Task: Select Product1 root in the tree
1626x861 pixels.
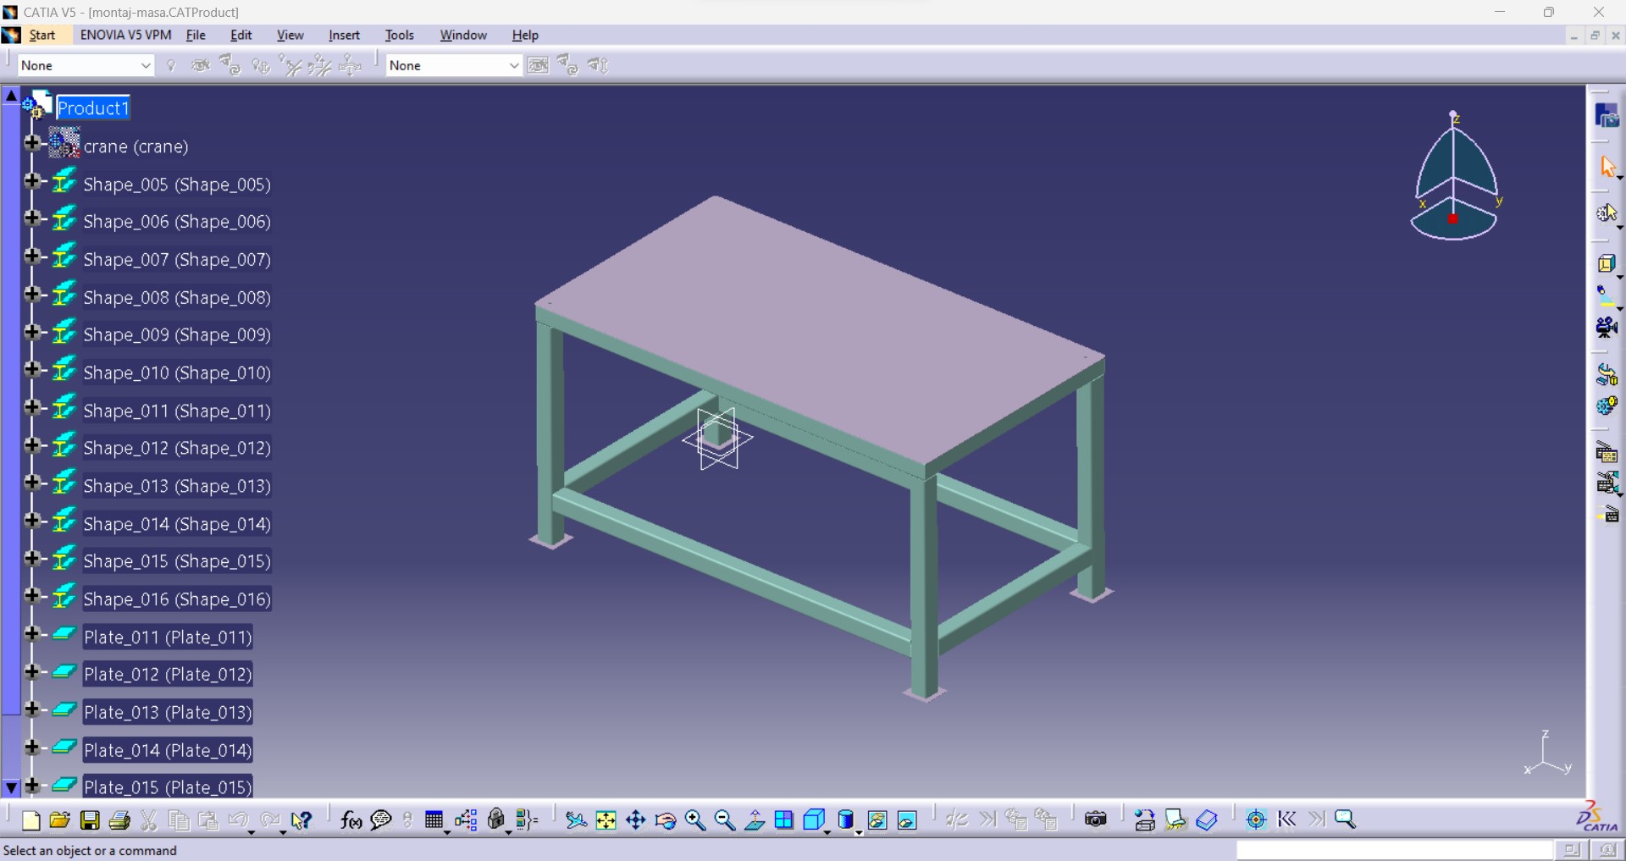Action: [x=93, y=108]
